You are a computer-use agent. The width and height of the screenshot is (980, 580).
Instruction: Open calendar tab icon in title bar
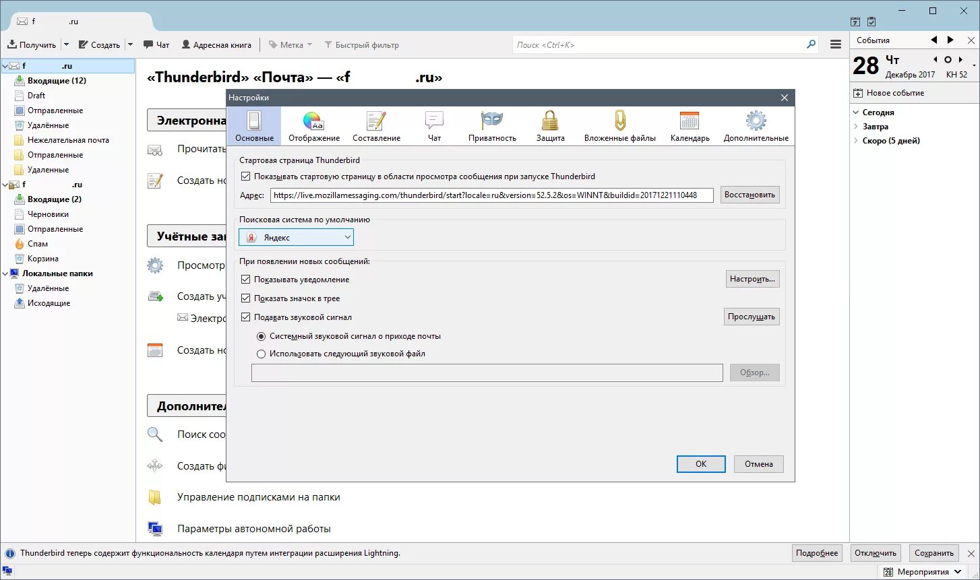[x=855, y=22]
